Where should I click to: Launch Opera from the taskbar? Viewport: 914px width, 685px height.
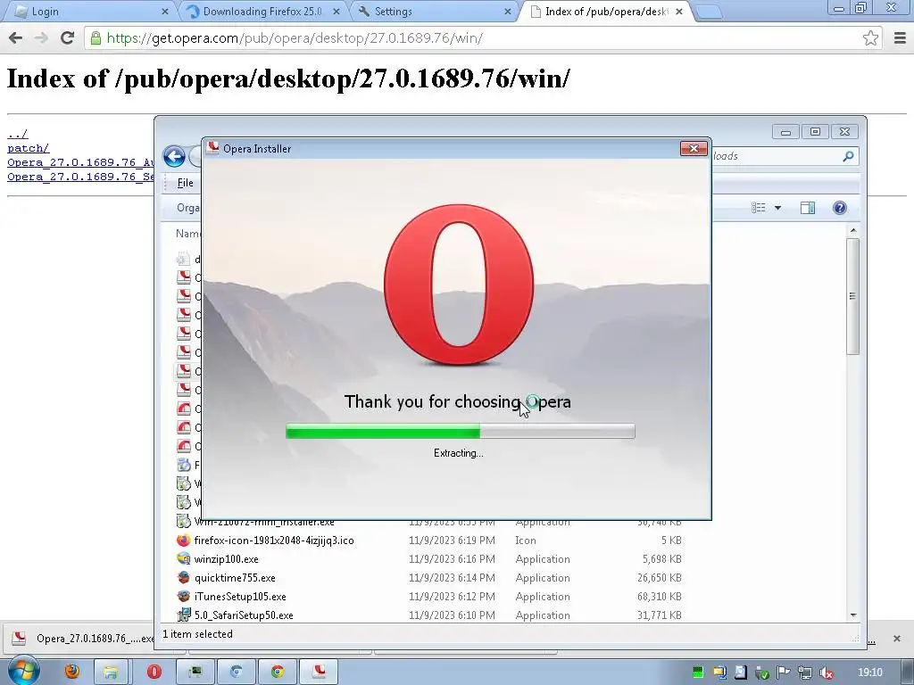point(154,672)
